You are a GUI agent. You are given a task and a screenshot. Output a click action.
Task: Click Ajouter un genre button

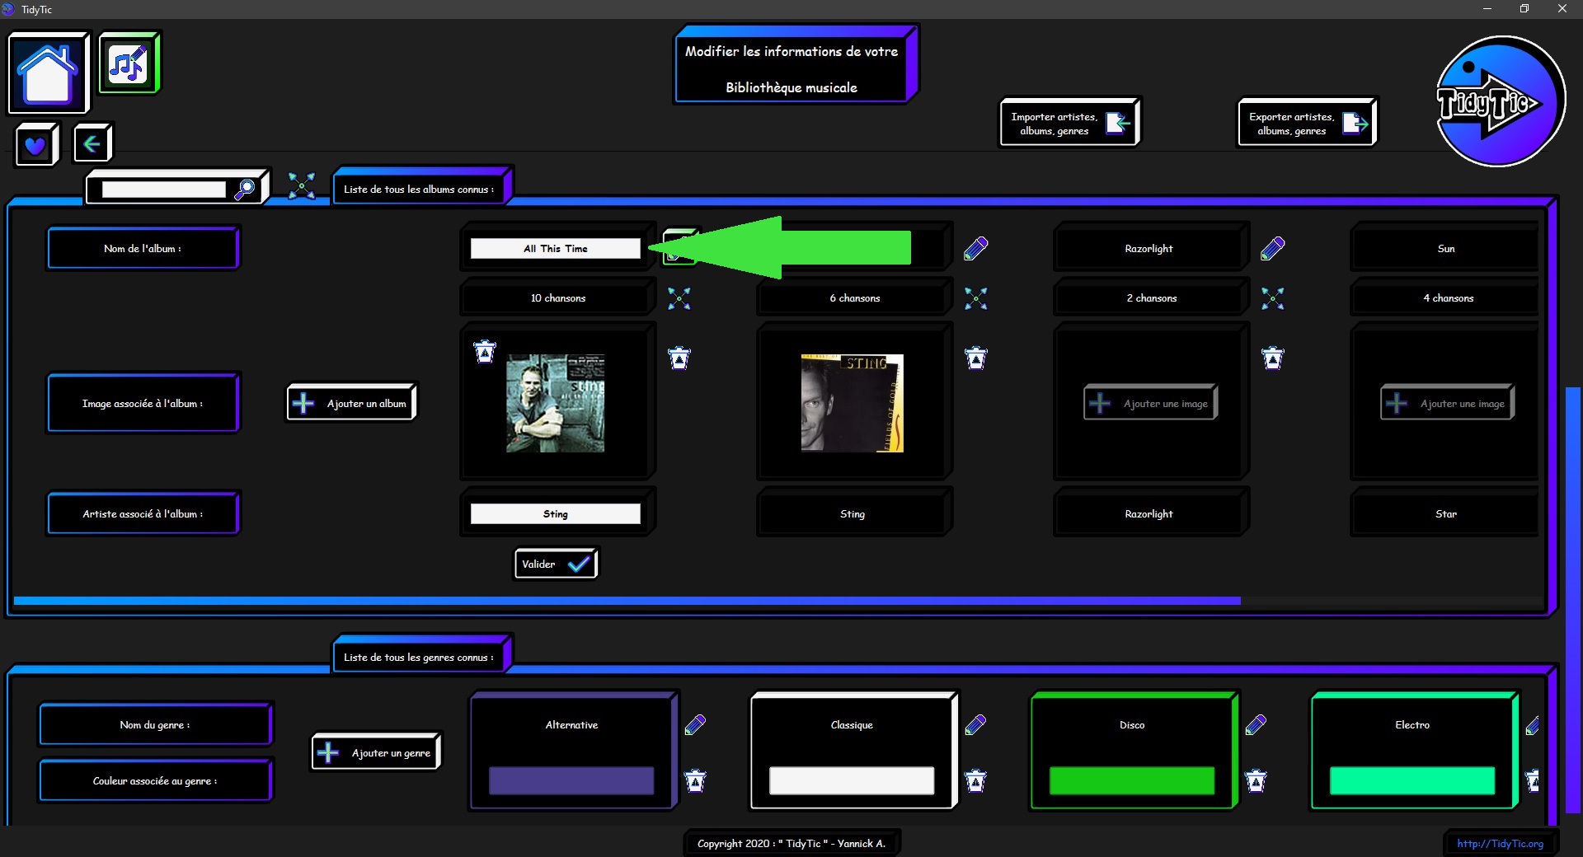tap(376, 752)
